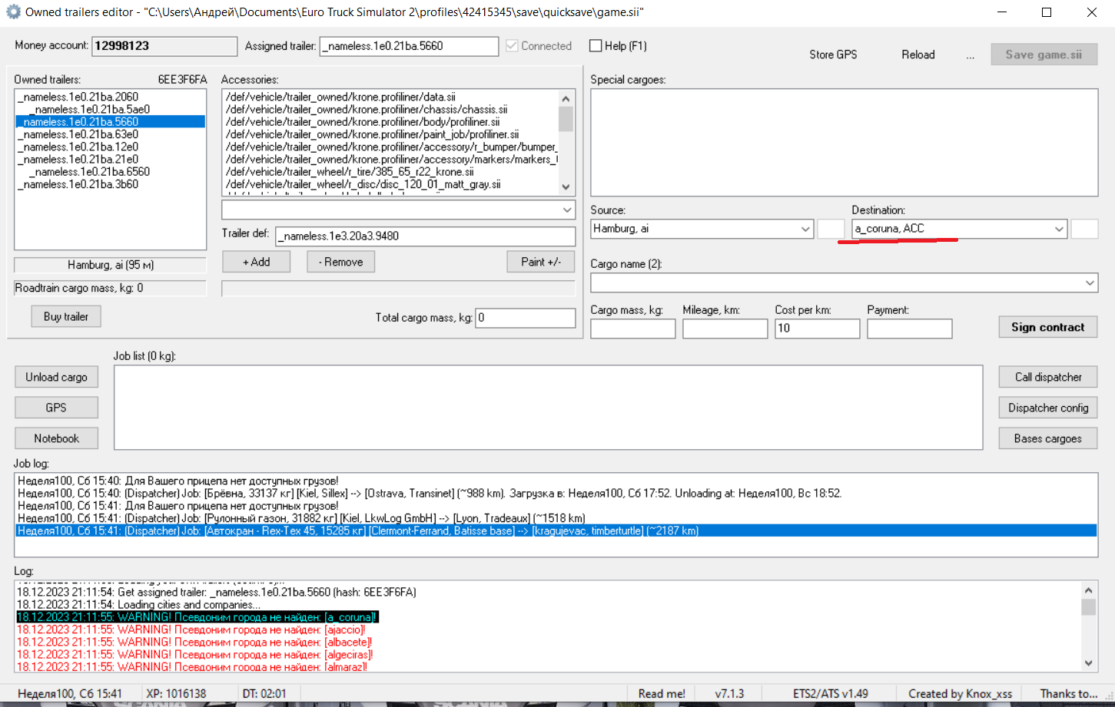Select trailer _nameless.1e0.21ba.6560
The height and width of the screenshot is (707, 1115).
111,172
